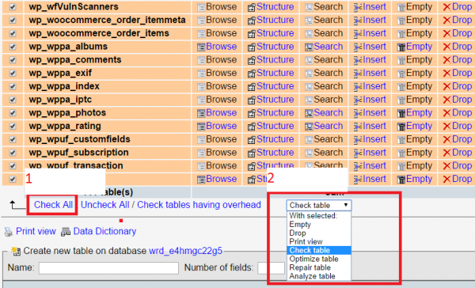This screenshot has width=475, height=288.
Task: Click Drop X icon for wp_wfVulnScanners
Action: coord(446,7)
